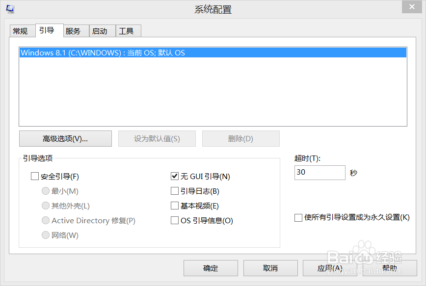This screenshot has height=286, width=426.
Task: Click the 删除 button
Action: (240, 138)
